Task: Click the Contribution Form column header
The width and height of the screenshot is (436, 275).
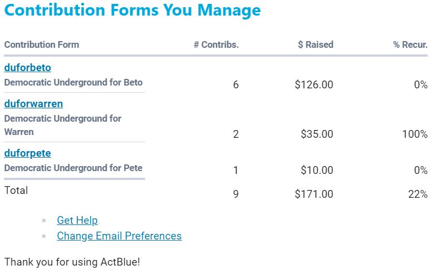Action: tap(42, 44)
